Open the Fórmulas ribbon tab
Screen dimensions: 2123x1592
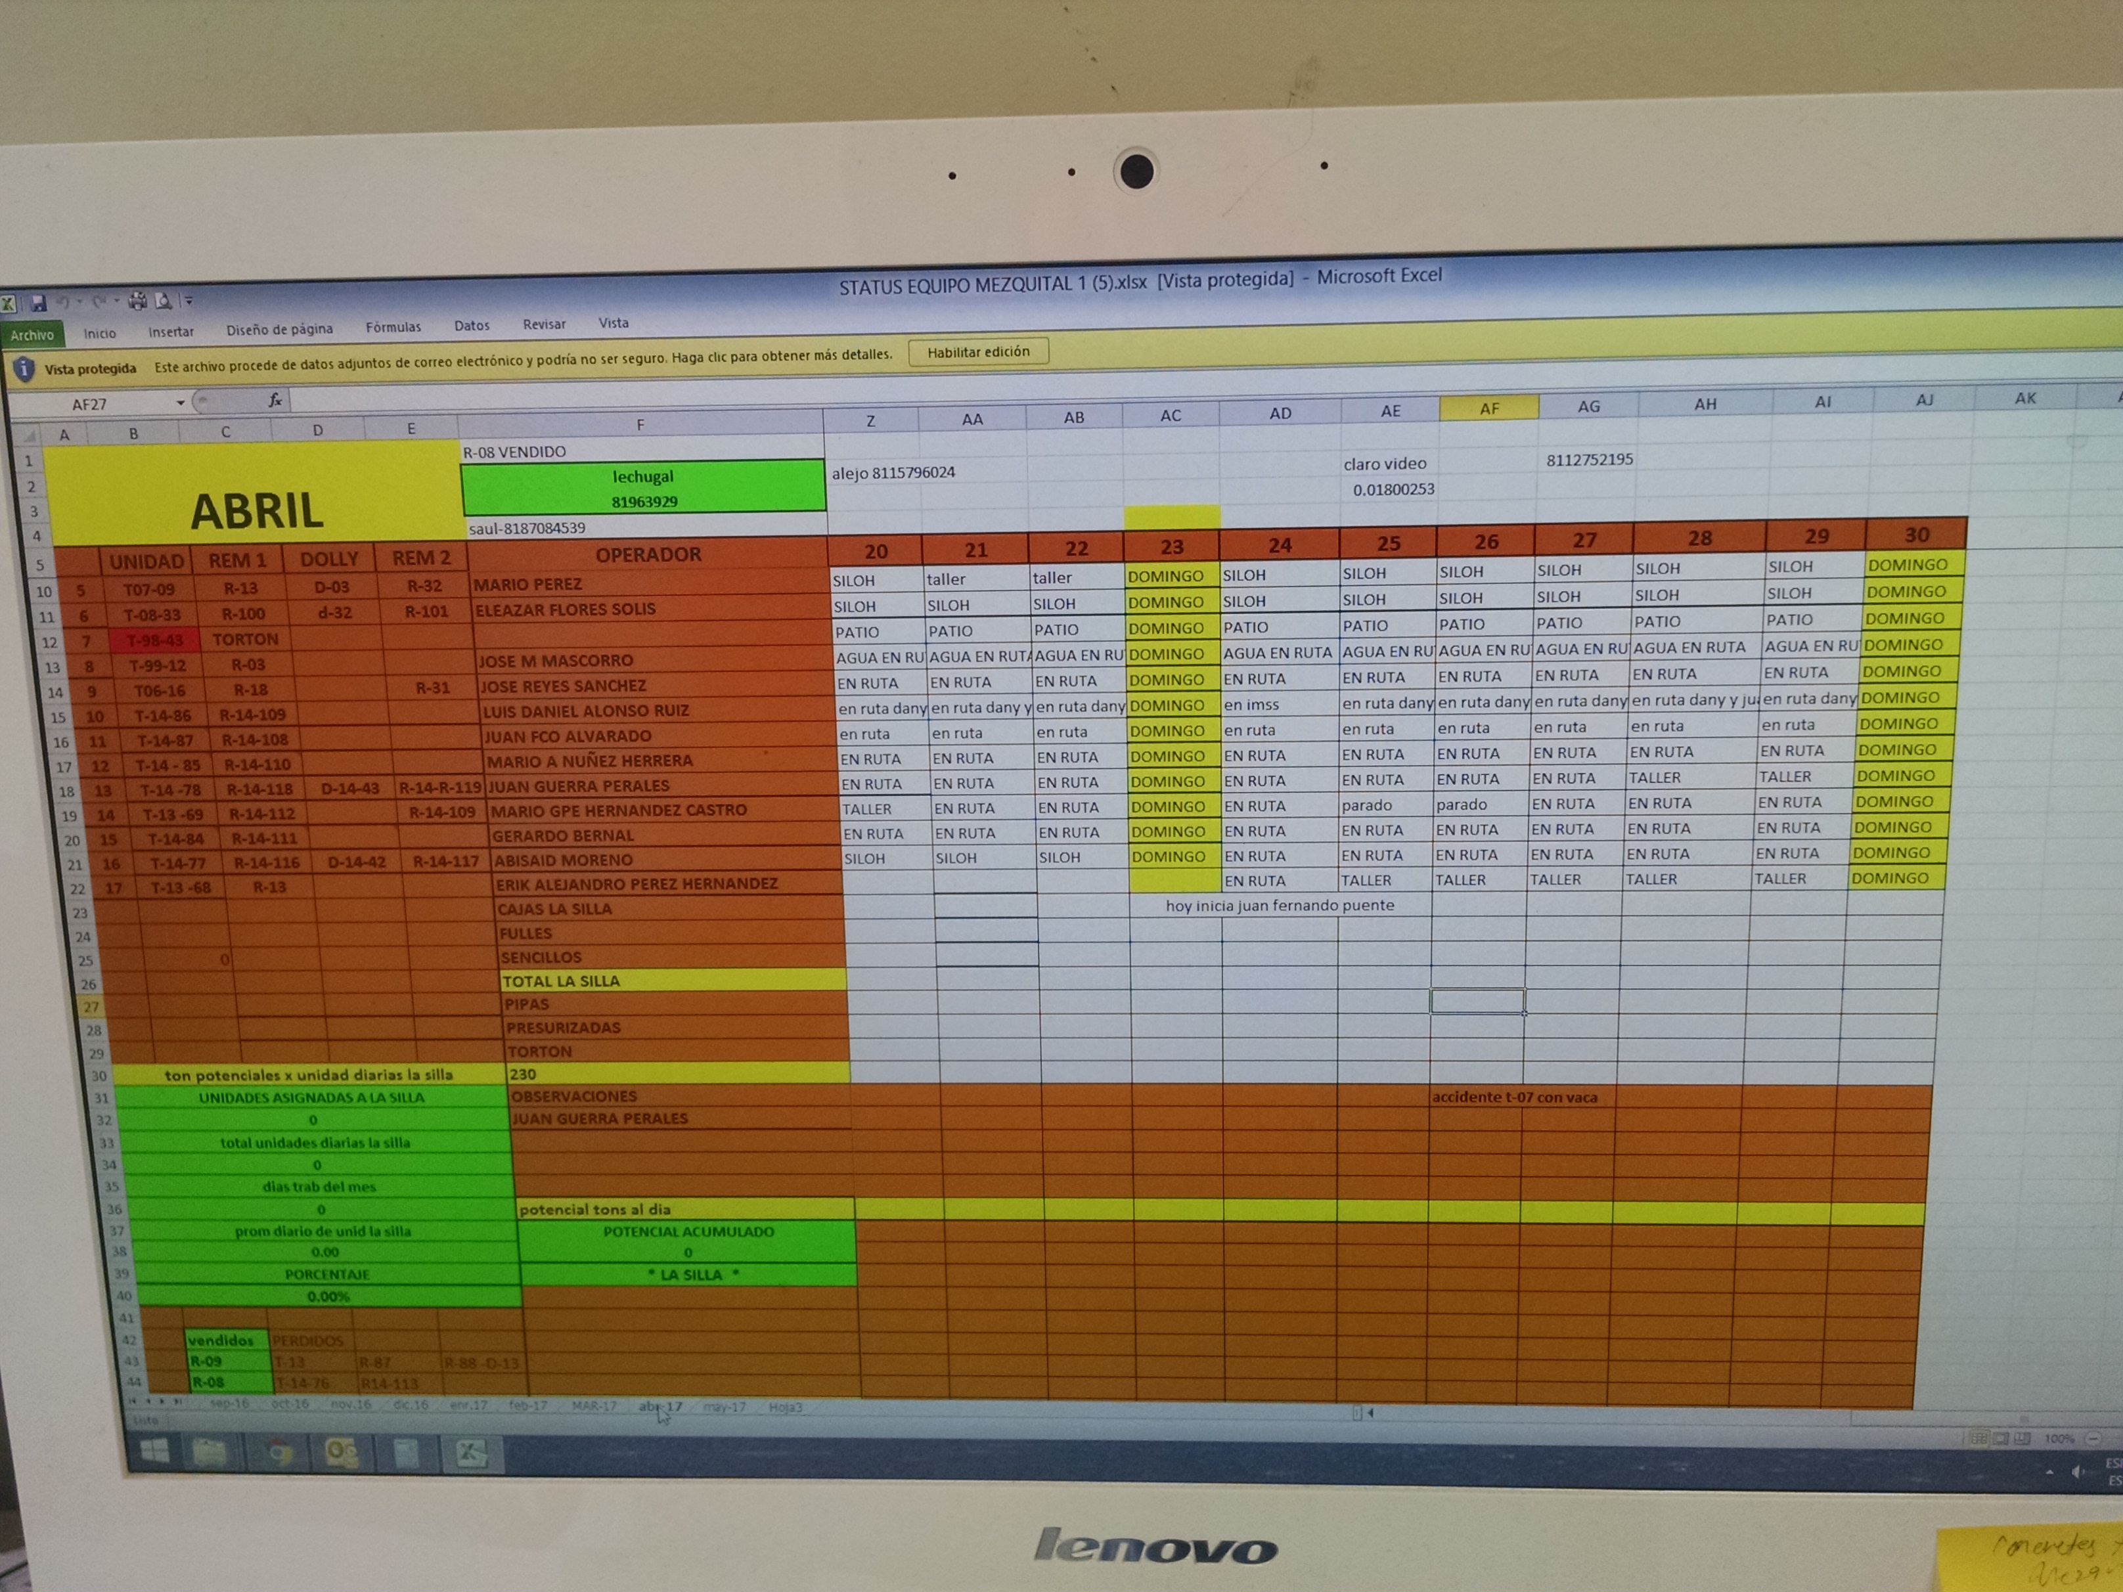pos(393,327)
